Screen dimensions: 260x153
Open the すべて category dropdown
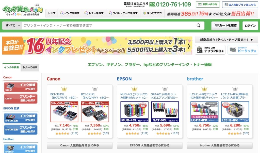click(x=12, y=25)
